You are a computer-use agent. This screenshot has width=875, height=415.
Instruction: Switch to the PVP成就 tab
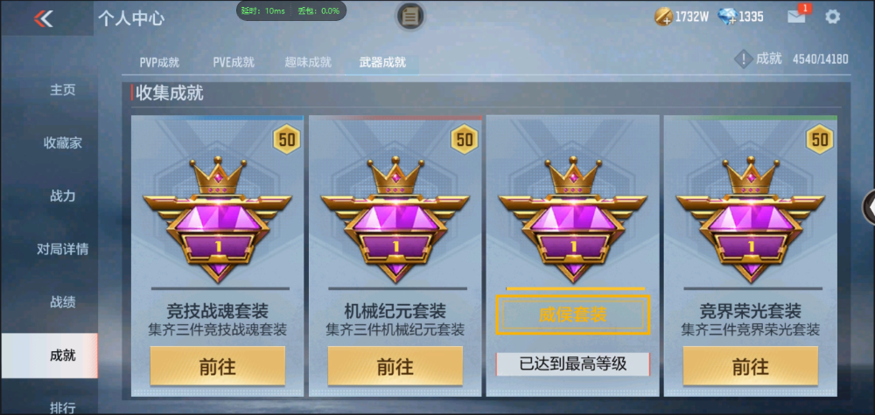(159, 62)
